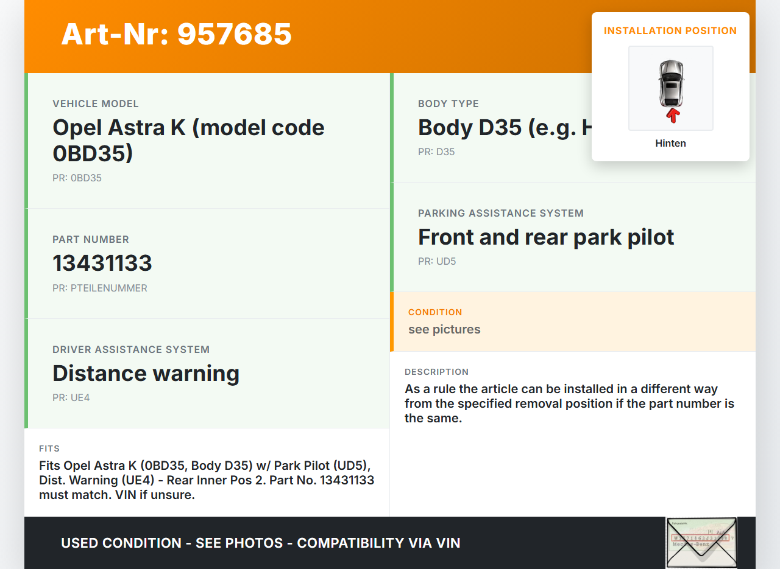Click the PR: UE4 code label
This screenshot has height=569, width=780.
(x=71, y=398)
